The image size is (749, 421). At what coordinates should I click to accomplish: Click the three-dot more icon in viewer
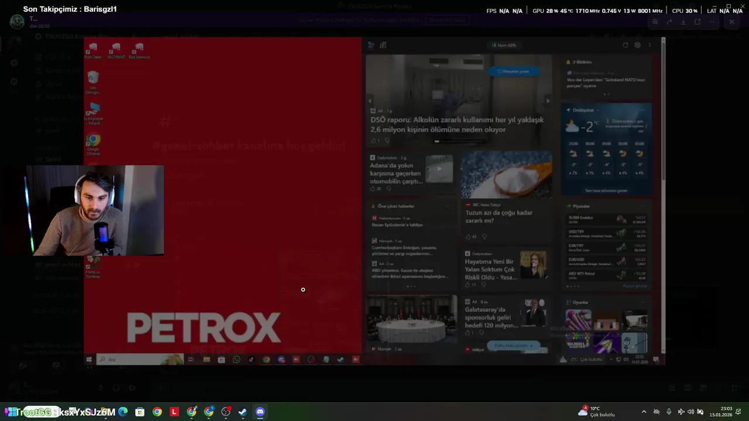pyautogui.click(x=712, y=22)
